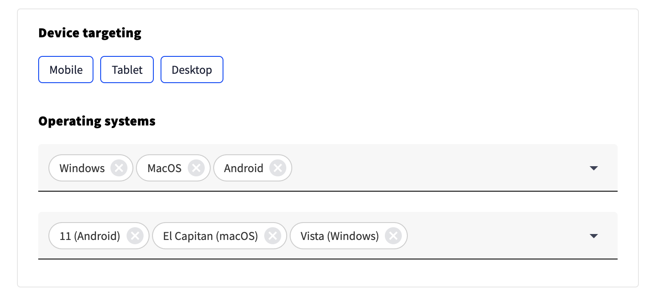Remove the MacOS operating system chip
This screenshot has width=655, height=301.
(x=196, y=168)
